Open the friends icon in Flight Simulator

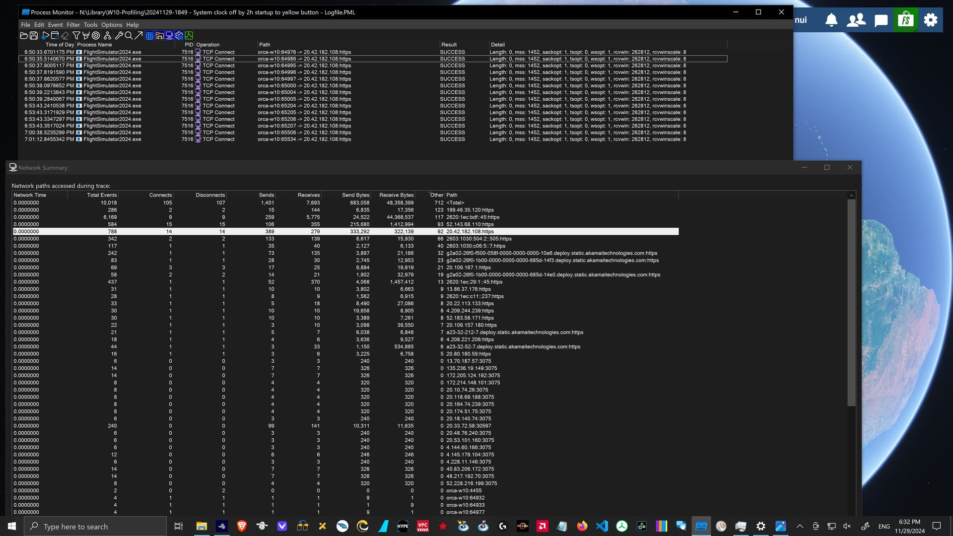[x=856, y=20]
